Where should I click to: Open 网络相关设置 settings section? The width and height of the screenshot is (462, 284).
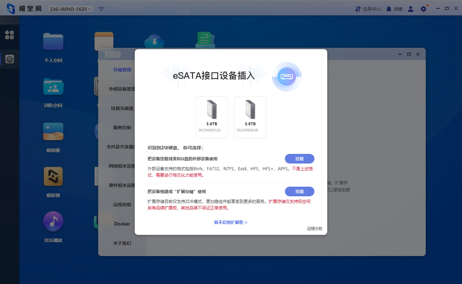tap(122, 166)
